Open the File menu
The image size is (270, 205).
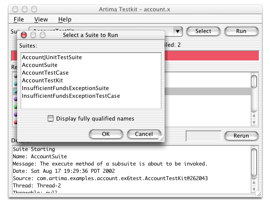[18, 19]
